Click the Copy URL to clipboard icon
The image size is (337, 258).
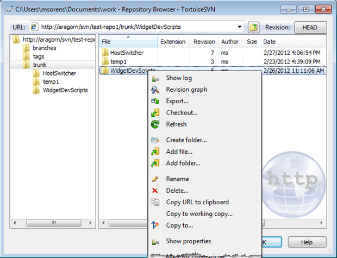click(155, 202)
